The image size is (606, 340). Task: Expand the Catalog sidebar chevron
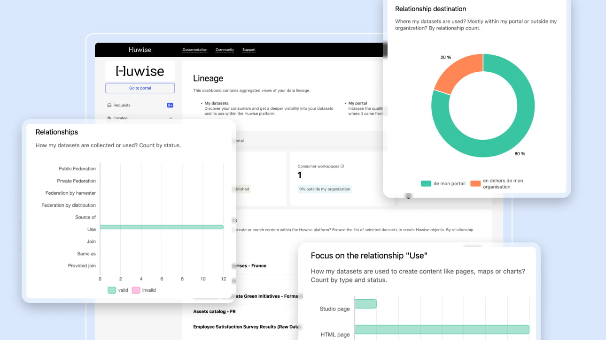tap(171, 118)
